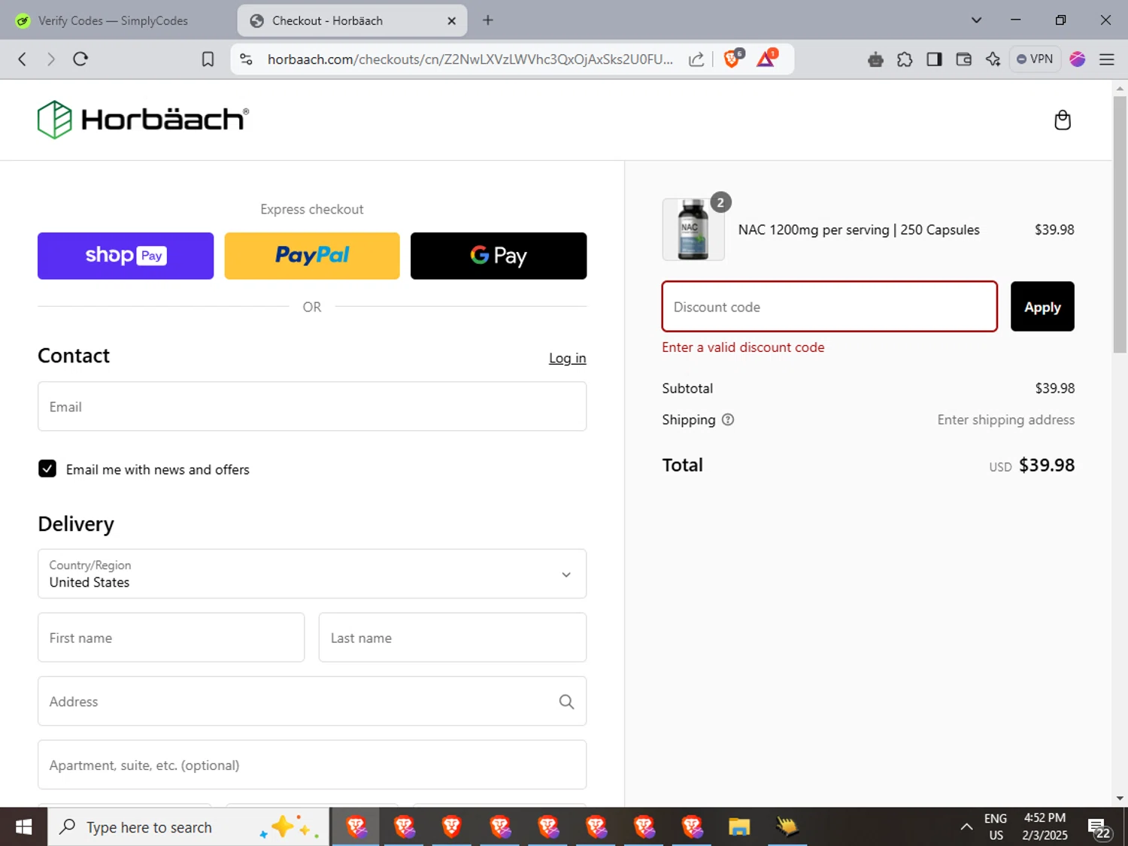
Task: Choose Google Pay express checkout
Action: click(499, 256)
